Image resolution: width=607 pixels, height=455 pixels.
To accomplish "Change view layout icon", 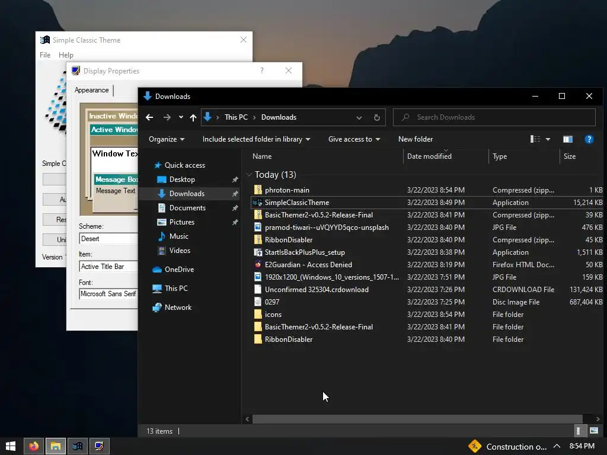I will point(535,139).
